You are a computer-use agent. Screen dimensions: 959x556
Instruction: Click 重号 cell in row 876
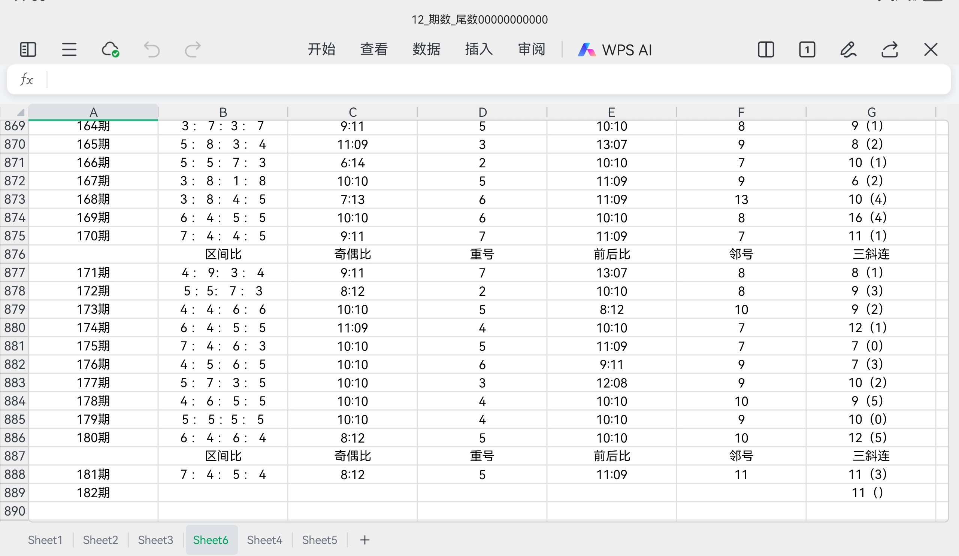482,254
